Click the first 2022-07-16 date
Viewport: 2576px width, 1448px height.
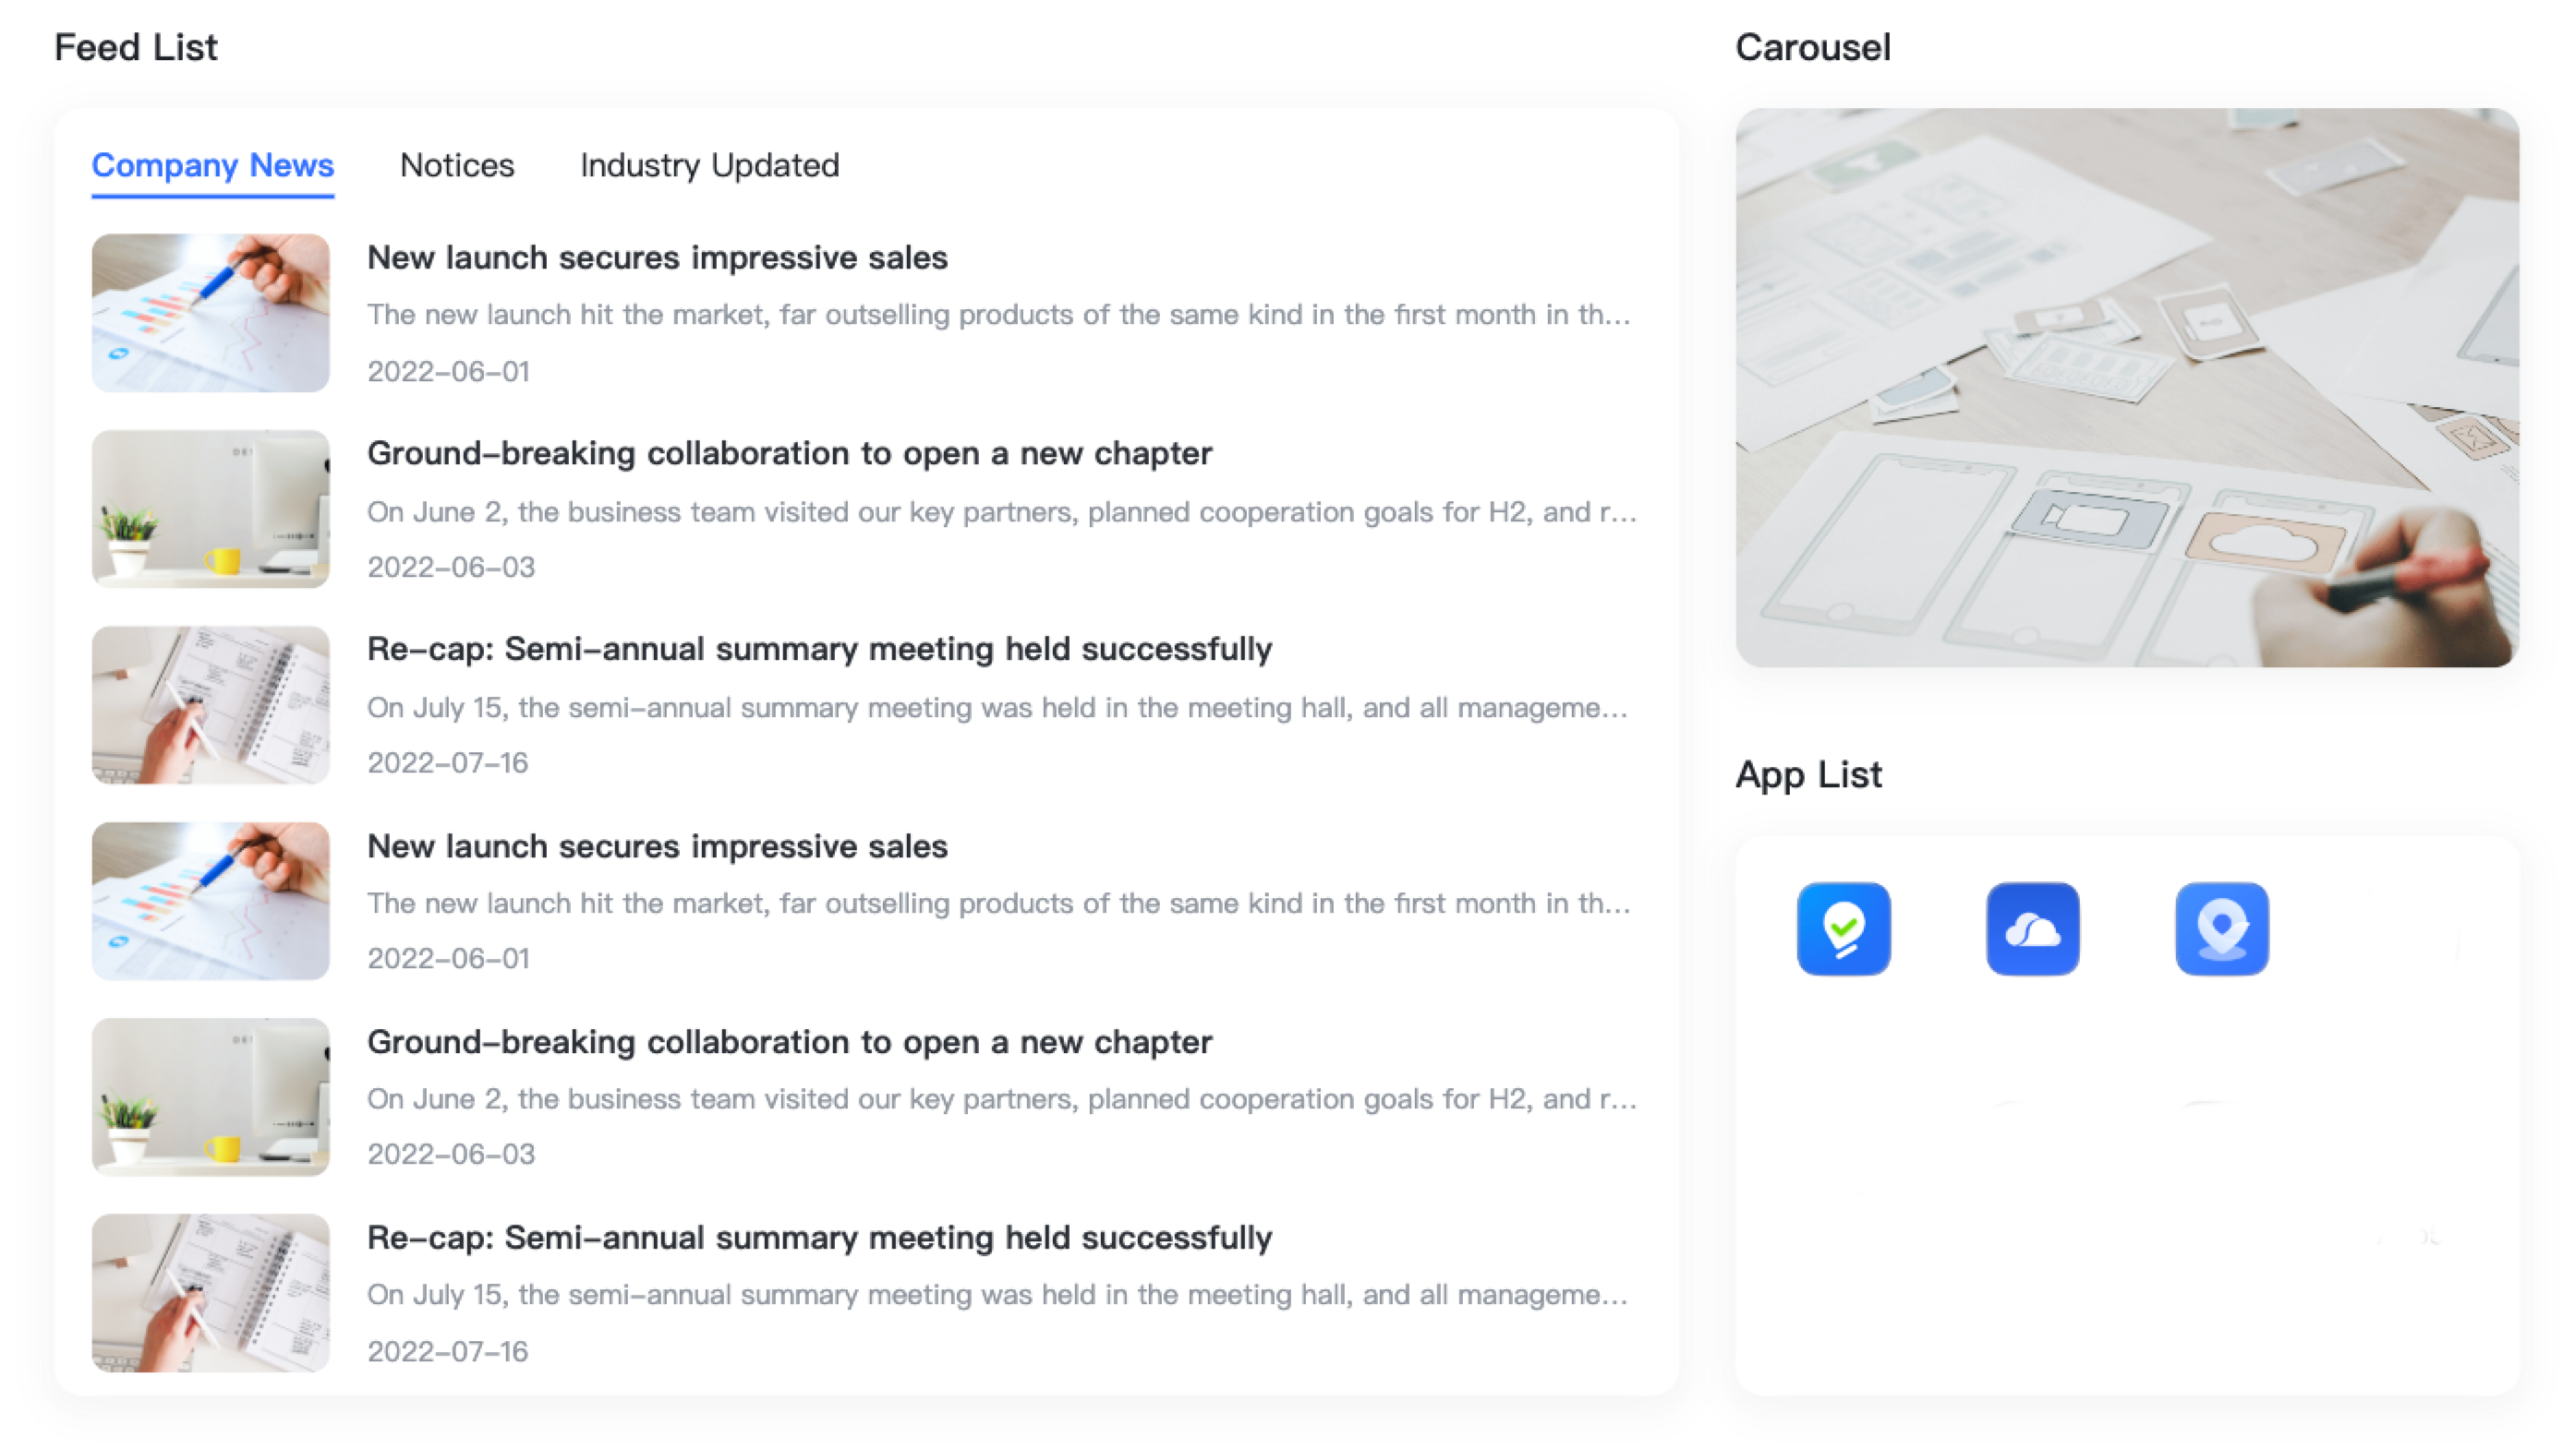[x=447, y=763]
